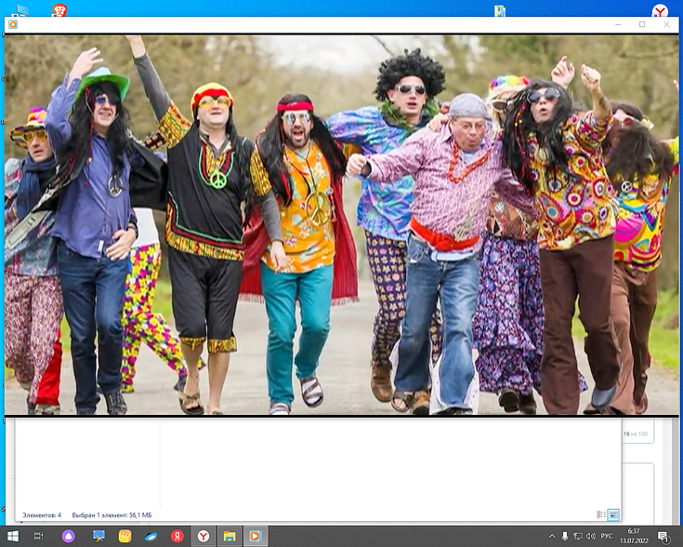Image resolution: width=683 pixels, height=547 pixels.
Task: Switch Explorer to large icons view
Action: (x=613, y=514)
